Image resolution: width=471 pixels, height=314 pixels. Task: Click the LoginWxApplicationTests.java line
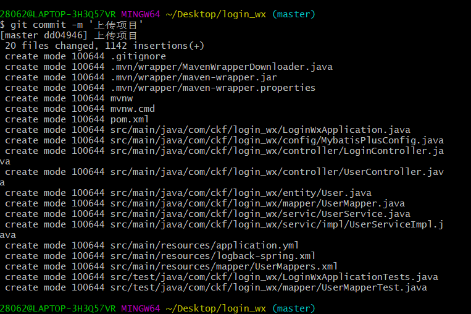(x=222, y=277)
